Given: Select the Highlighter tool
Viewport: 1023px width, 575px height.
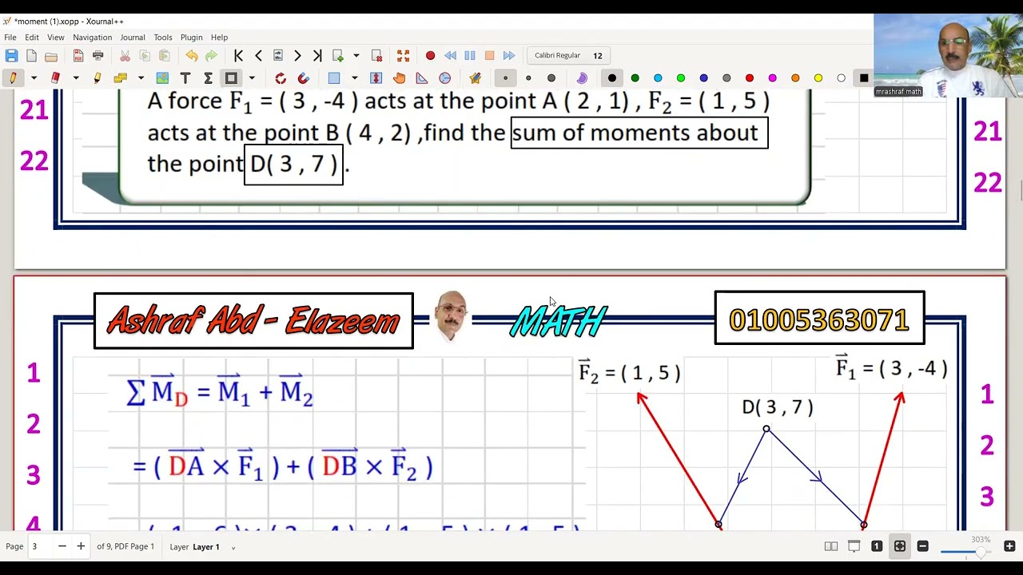Looking at the screenshot, I should (x=98, y=78).
